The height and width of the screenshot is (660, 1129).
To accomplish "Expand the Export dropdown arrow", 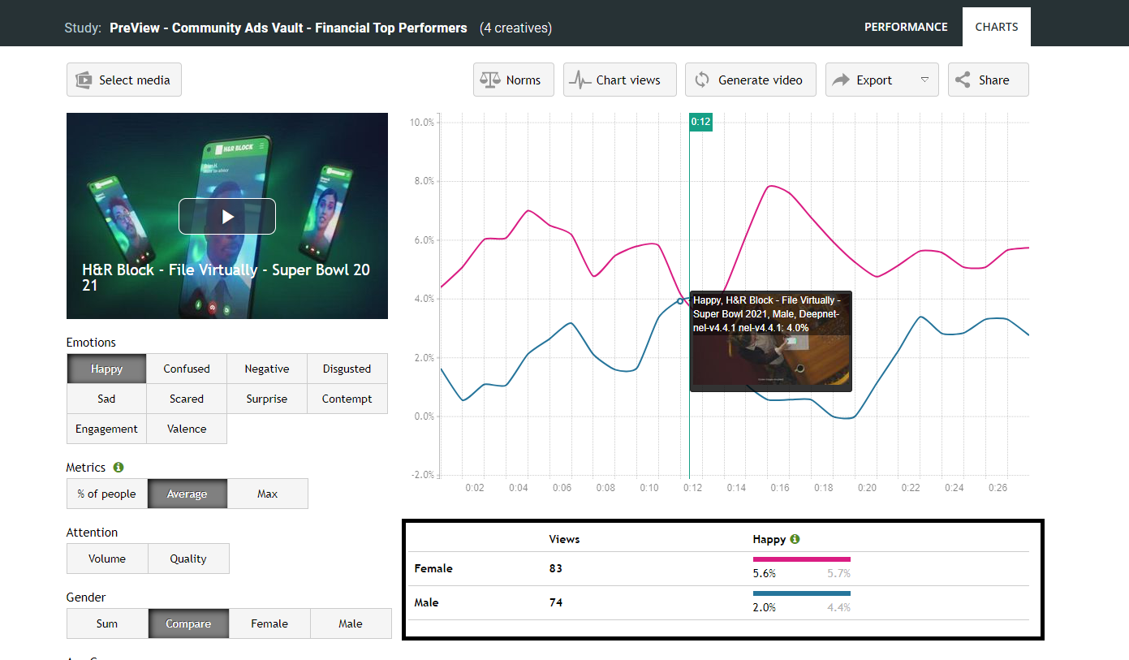I will [924, 80].
